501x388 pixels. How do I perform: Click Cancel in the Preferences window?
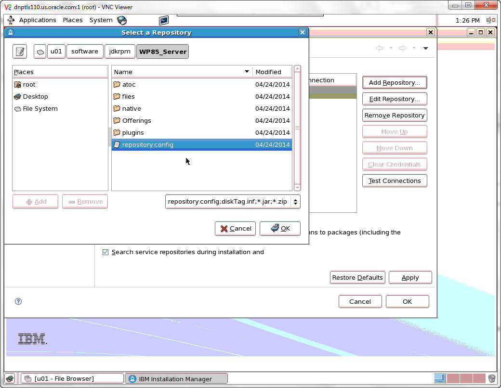(360, 301)
